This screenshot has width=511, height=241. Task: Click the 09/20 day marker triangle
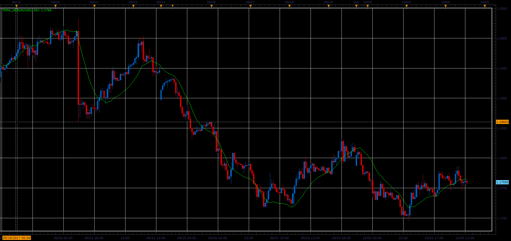(55, 6)
